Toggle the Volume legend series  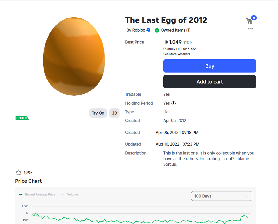[x=69, y=194]
